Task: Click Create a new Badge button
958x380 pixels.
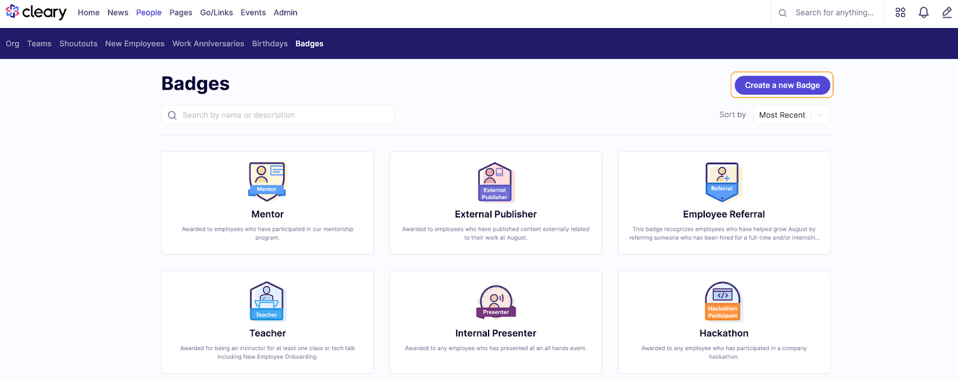Action: tap(782, 85)
